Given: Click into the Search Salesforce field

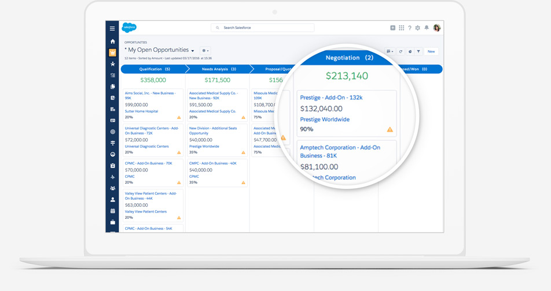Looking at the screenshot, I should [x=263, y=28].
